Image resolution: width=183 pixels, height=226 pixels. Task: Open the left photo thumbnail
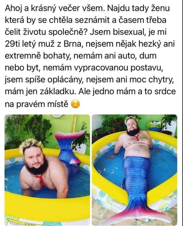47,170
